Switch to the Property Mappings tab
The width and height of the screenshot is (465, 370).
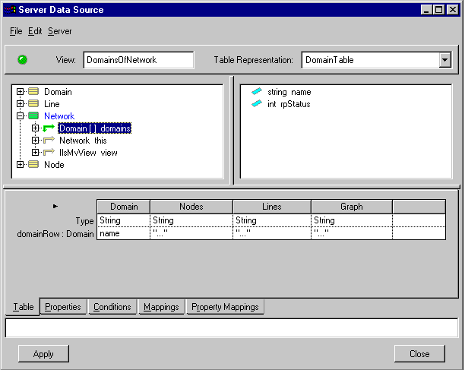tap(225, 307)
